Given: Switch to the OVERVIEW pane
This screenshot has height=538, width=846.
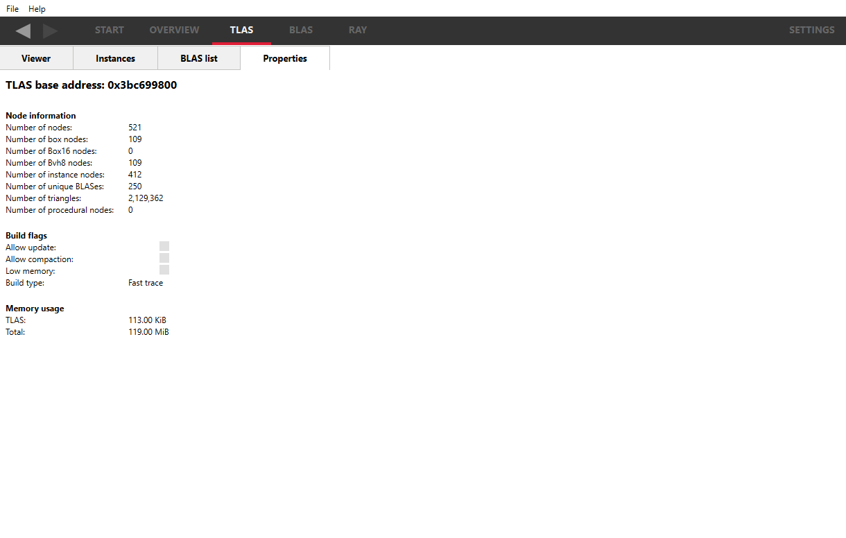Looking at the screenshot, I should point(174,30).
